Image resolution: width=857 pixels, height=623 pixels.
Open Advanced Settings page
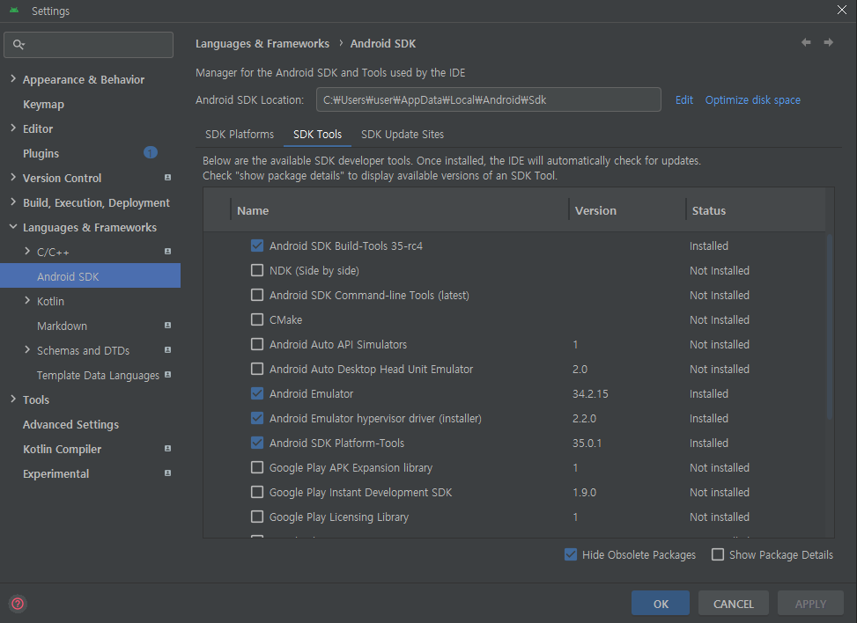coord(70,424)
